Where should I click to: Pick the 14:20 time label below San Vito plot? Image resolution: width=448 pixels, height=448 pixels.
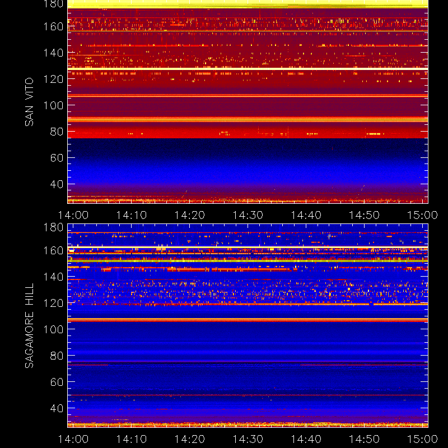coord(190,215)
